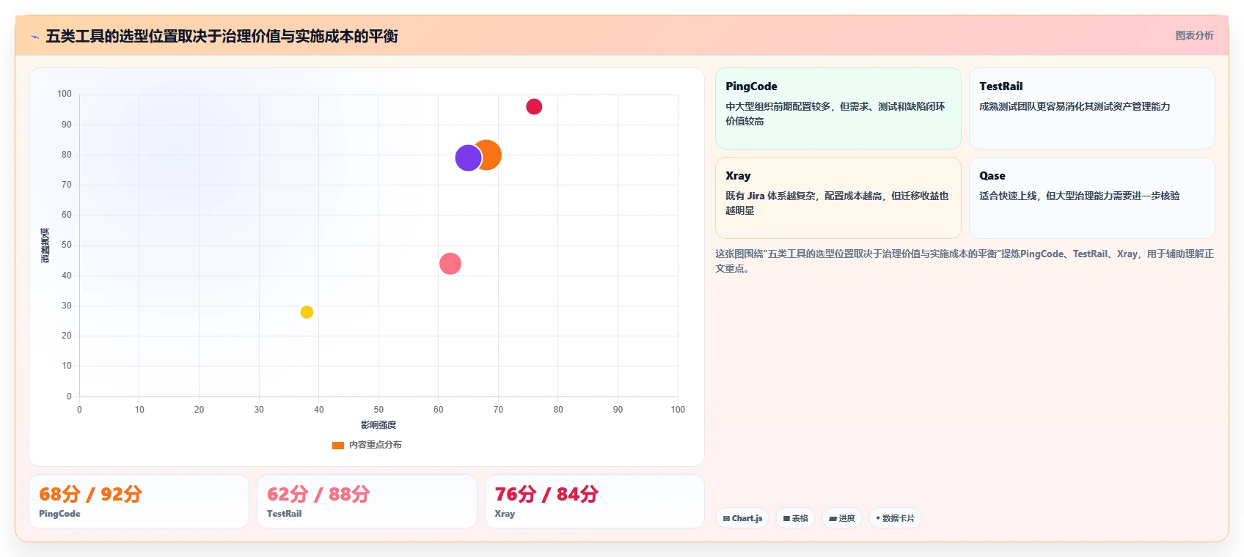Select the 数据卡片 tag chip

[895, 518]
